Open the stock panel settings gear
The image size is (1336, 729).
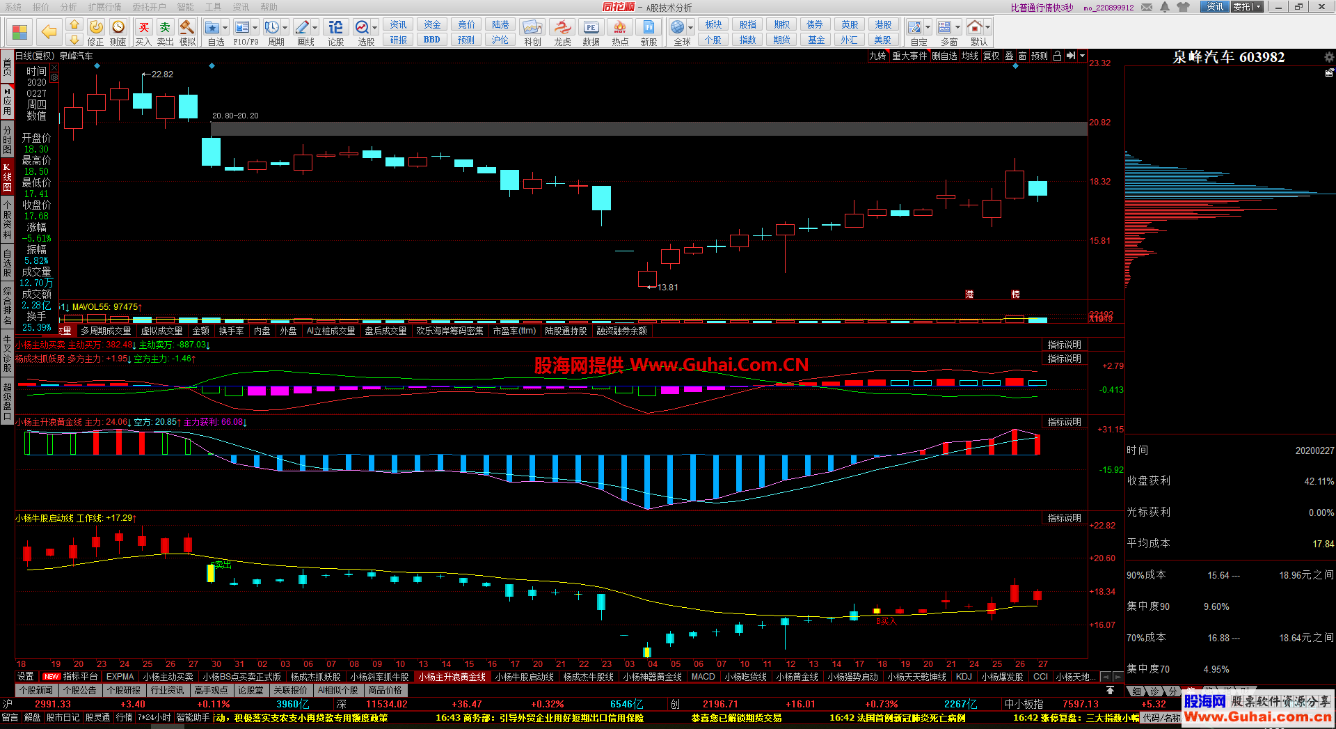[x=1329, y=57]
